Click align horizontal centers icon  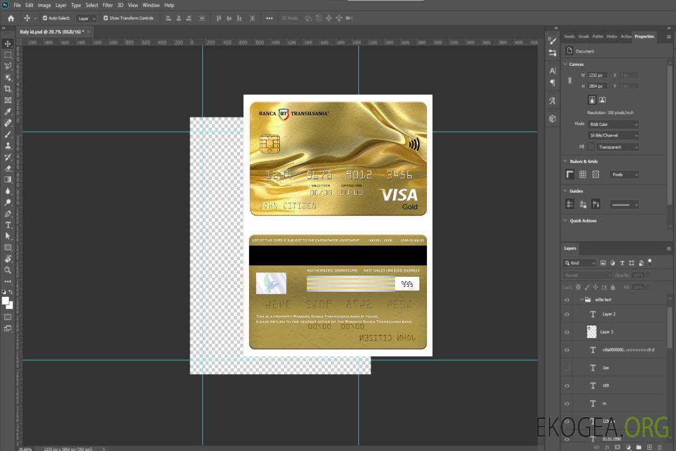(x=178, y=18)
